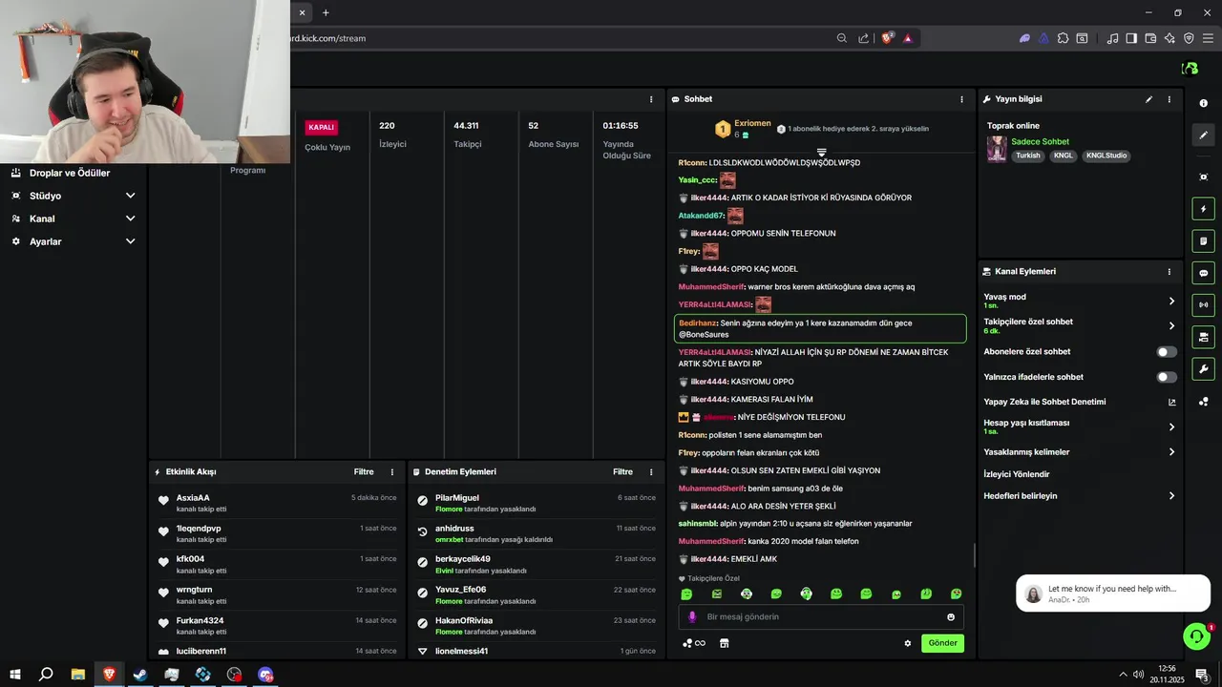Open Brave Leo AI sparkle icon
The height and width of the screenshot is (687, 1222).
1169,38
